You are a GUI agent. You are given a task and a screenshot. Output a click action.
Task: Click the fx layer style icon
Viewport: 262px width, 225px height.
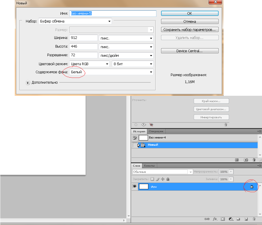click(x=215, y=219)
